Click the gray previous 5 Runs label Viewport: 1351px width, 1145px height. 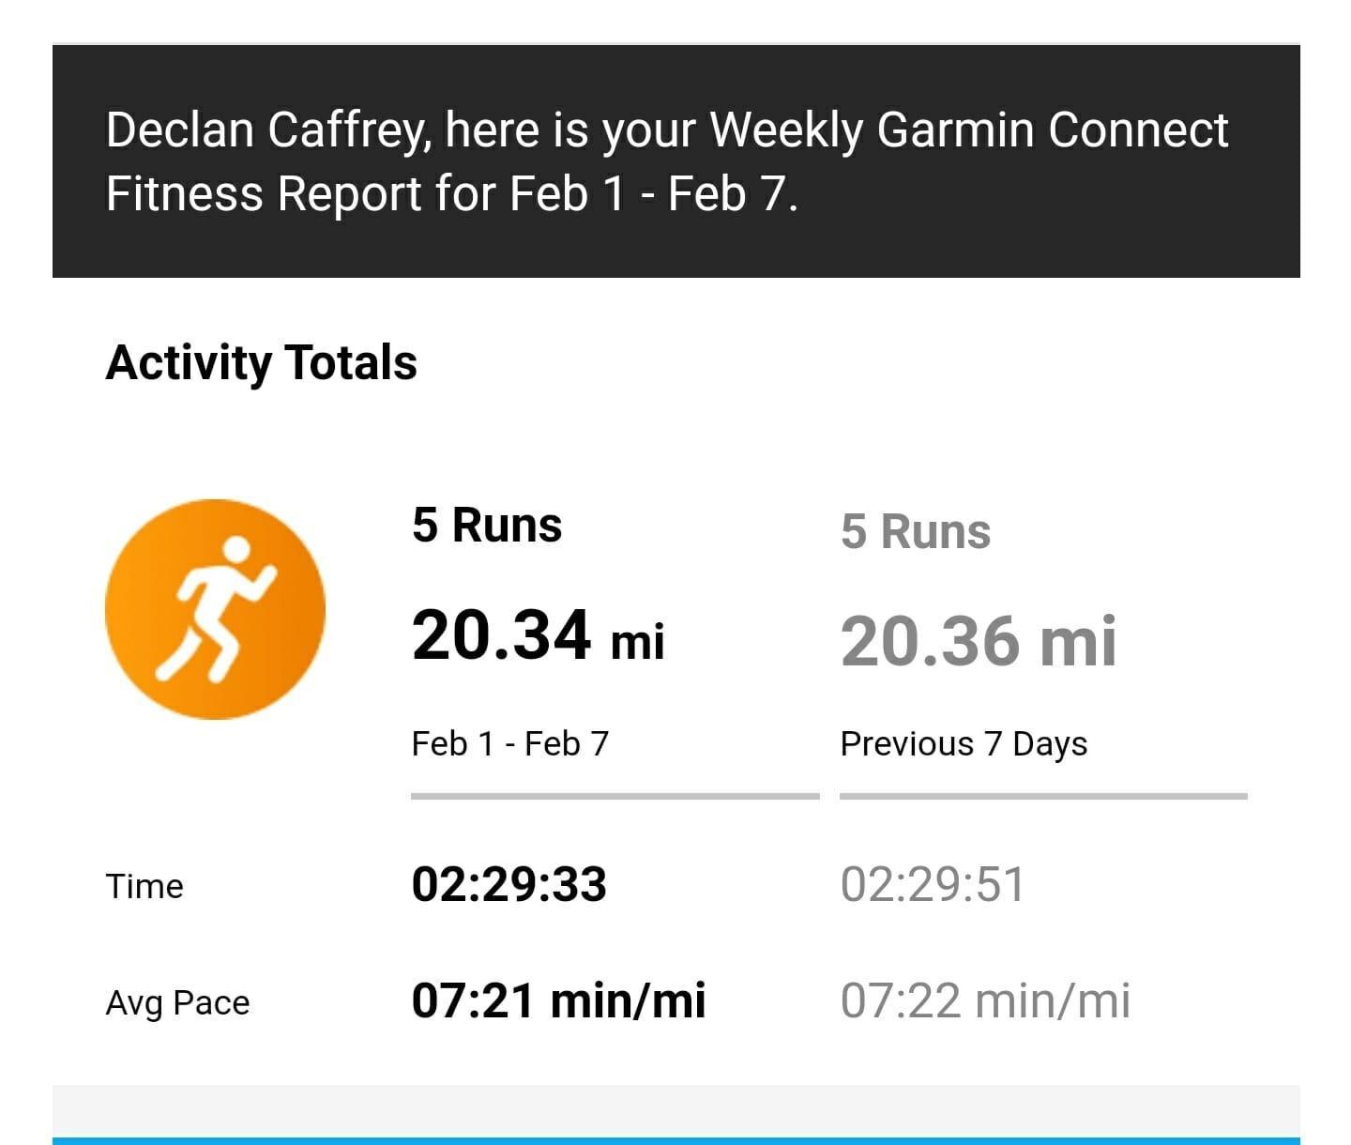click(916, 531)
